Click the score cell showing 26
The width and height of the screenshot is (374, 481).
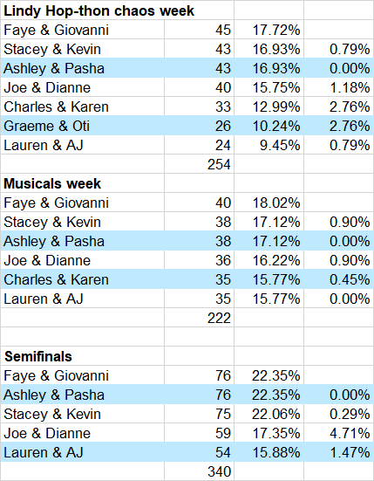(199, 126)
